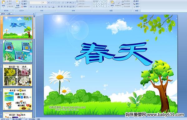Viewport: 187px width, 120px height.
Task: Toggle Underline formatting button
Action: click(36, 7)
